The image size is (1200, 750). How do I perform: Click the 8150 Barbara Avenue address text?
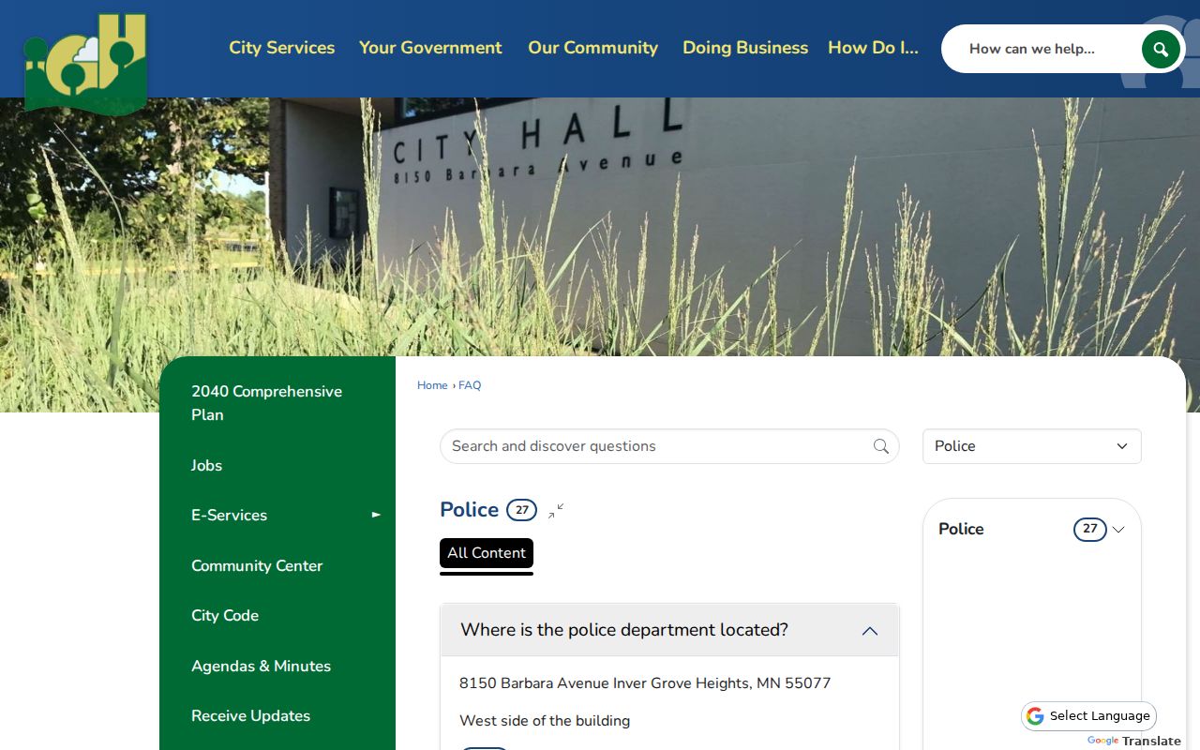pyautogui.click(x=645, y=683)
